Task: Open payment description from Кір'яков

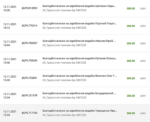Action: 80,58
